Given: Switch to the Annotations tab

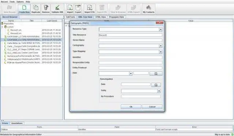Looking at the screenshot, I should point(17,123).
